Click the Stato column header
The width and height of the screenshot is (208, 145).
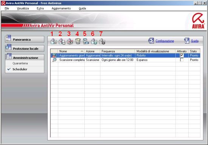194,51
